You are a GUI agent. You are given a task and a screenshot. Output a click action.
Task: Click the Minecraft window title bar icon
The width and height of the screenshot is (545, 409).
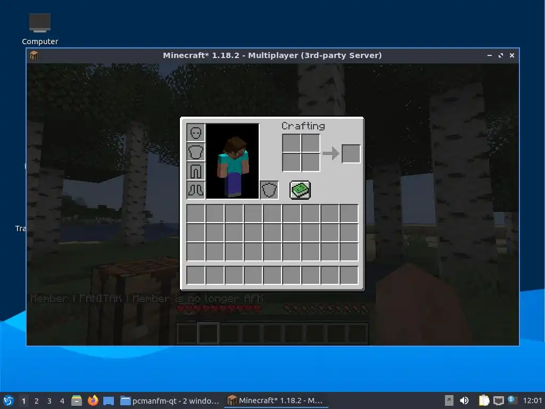point(34,55)
